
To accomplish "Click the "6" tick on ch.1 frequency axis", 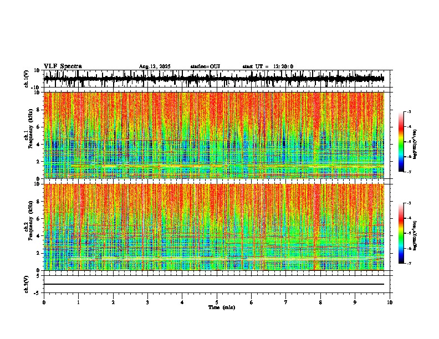I will tap(39, 127).
